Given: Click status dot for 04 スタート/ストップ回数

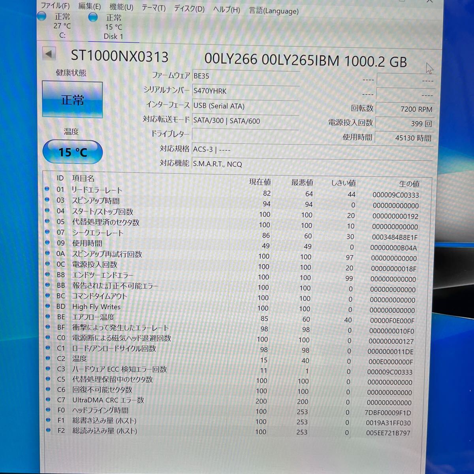Looking at the screenshot, I should [x=47, y=210].
